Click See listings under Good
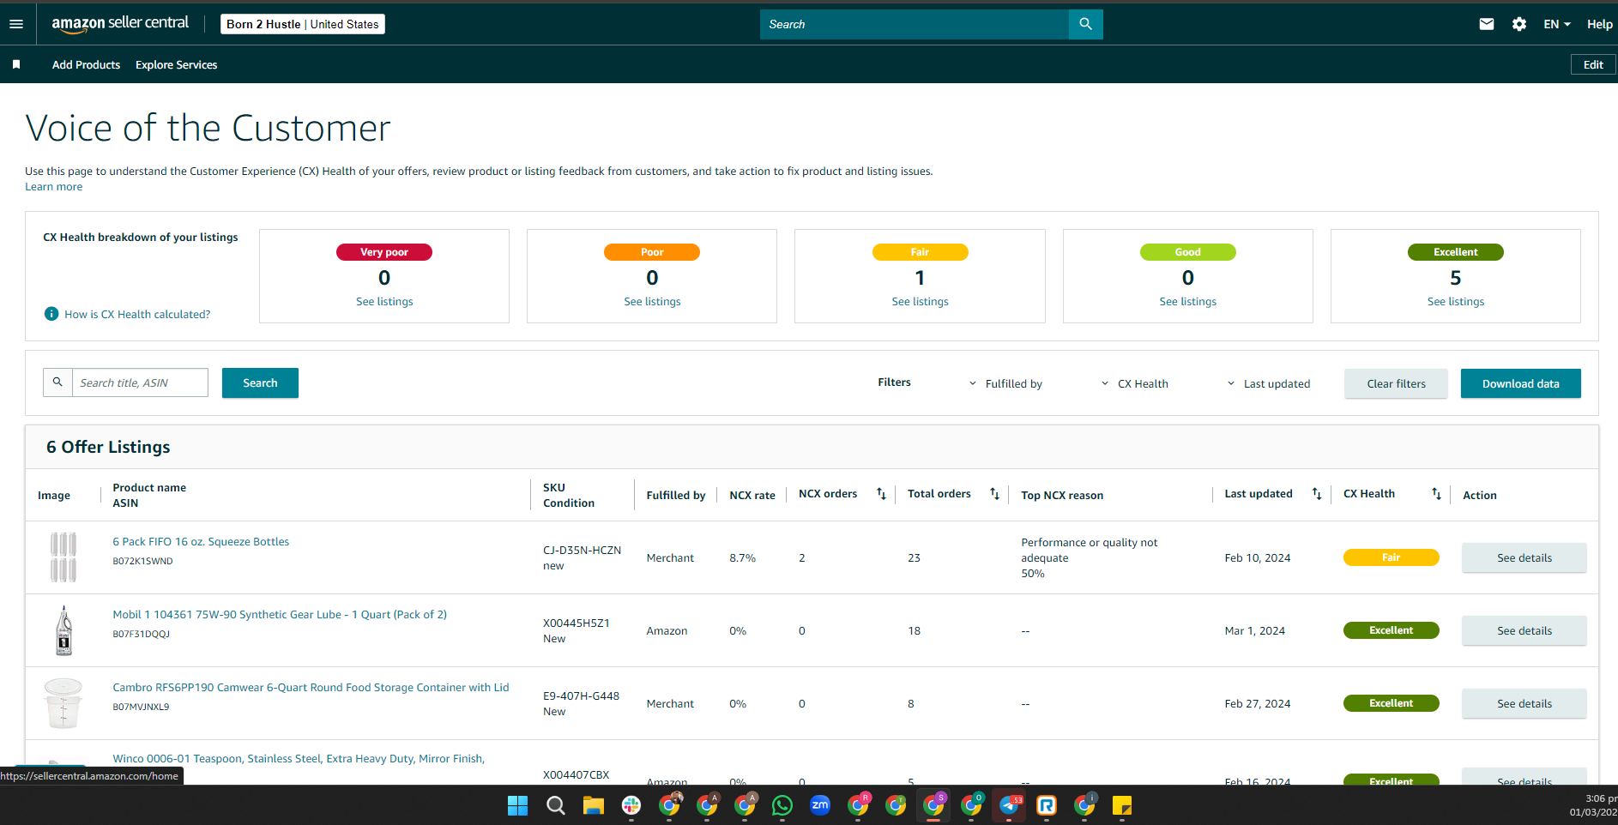This screenshot has height=825, width=1618. 1187,302
